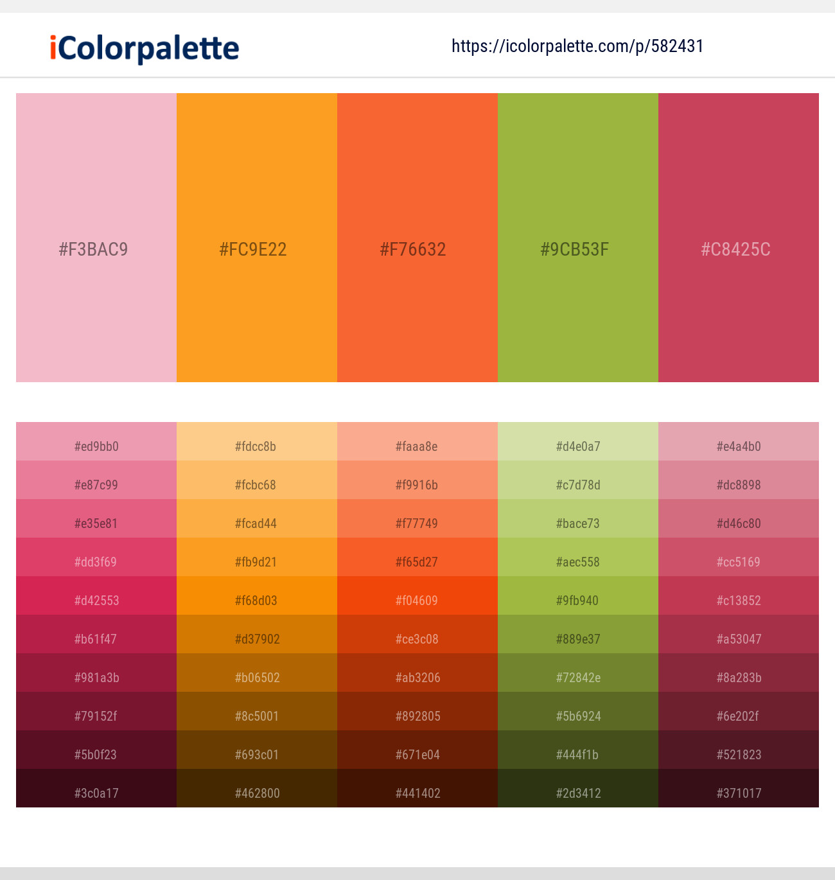Pick the #d42553 vivid pink shade
Image resolution: width=835 pixels, height=880 pixels.
tap(96, 596)
